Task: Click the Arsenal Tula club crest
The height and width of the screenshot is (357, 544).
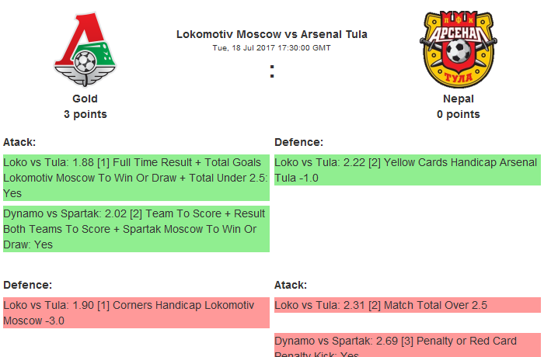Action: 458,50
